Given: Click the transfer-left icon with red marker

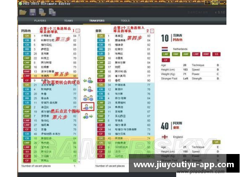Looking at the screenshot, I should coord(88,89).
